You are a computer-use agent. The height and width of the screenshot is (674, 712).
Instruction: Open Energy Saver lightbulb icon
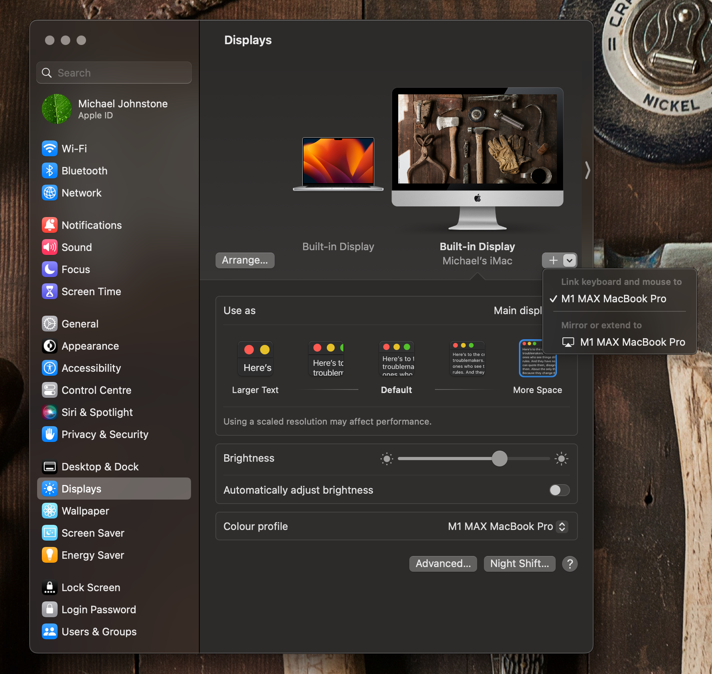tap(50, 555)
